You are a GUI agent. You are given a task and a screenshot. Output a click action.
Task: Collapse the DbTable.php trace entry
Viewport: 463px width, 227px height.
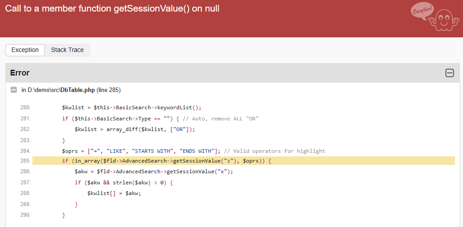(x=14, y=90)
